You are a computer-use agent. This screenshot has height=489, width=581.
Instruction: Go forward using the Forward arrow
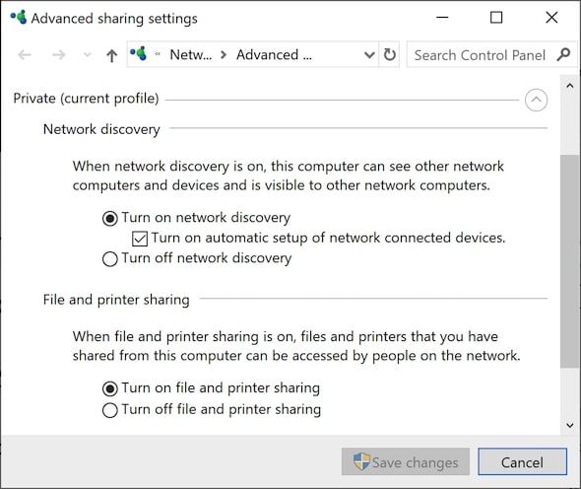tap(58, 55)
